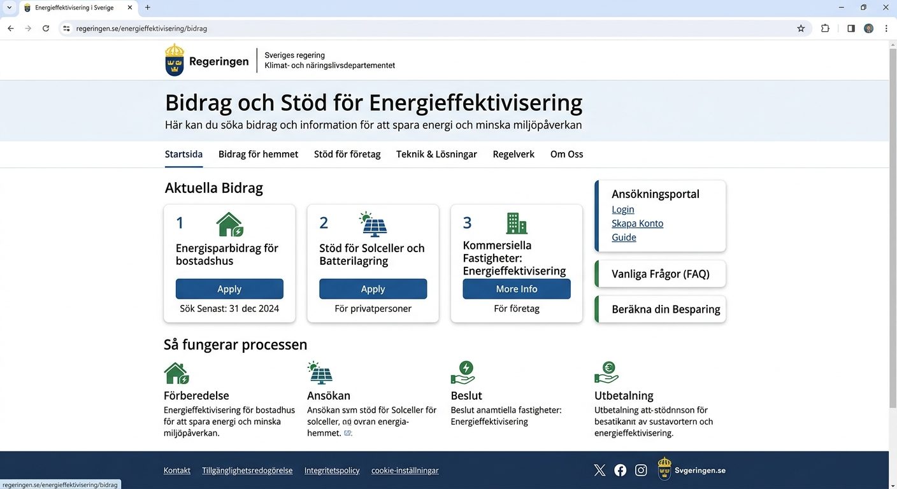897x489 pixels.
Task: Click the Ansökningsportal heading
Action: [x=656, y=194]
